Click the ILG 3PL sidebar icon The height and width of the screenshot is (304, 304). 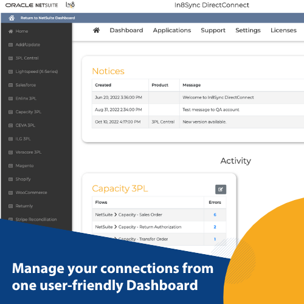click(10, 139)
